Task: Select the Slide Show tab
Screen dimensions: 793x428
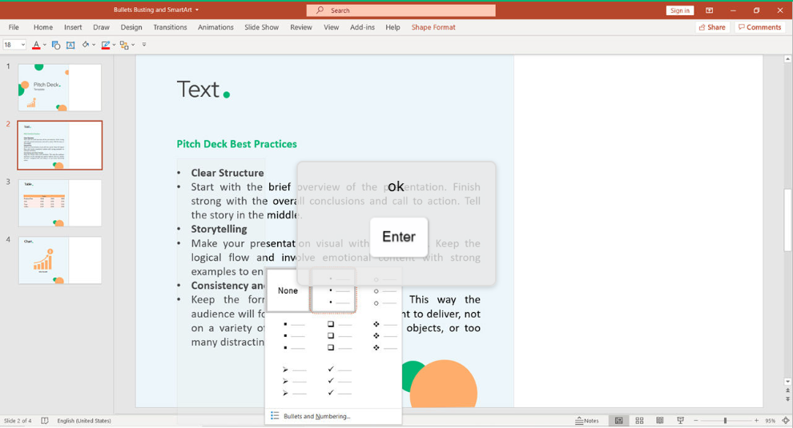Action: (x=261, y=27)
